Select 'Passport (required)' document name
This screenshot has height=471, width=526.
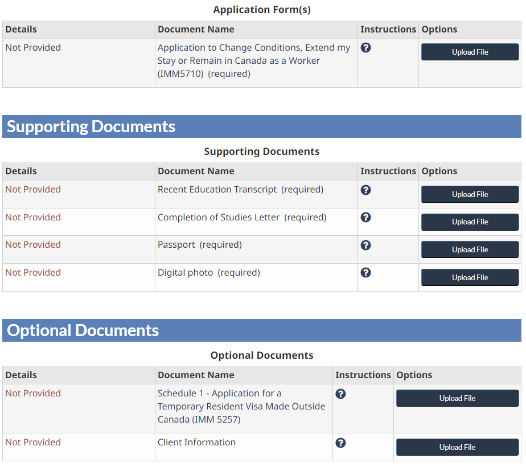click(x=200, y=245)
